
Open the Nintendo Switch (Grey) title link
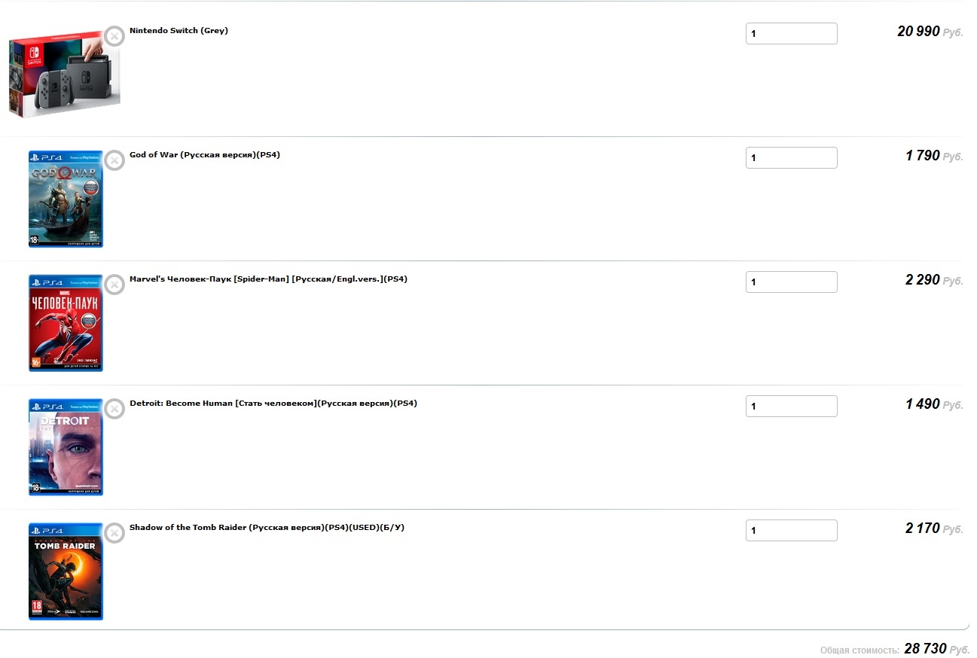tap(179, 31)
